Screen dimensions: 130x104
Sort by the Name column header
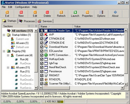pyautogui.click(x=56, y=26)
